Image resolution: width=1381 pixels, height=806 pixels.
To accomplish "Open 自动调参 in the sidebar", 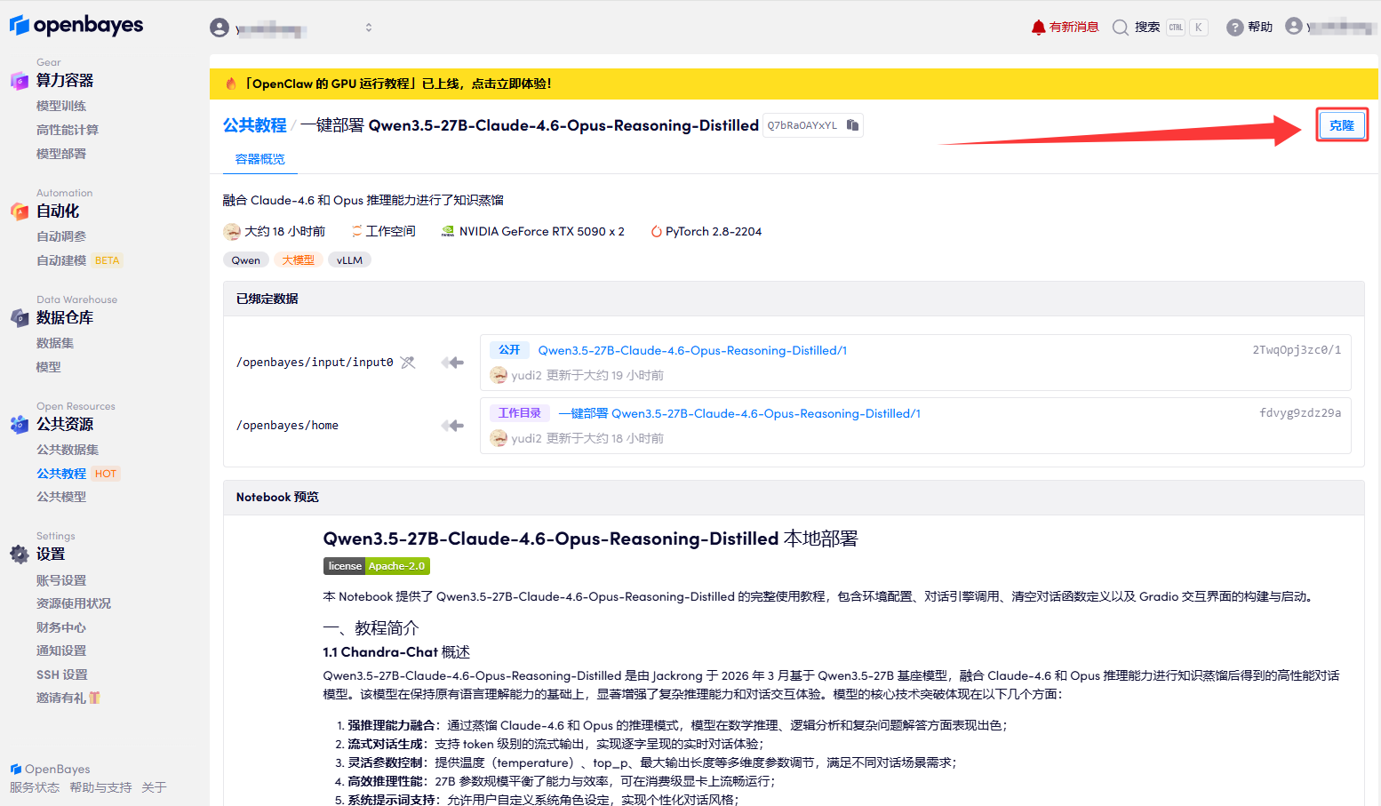I will [x=61, y=236].
